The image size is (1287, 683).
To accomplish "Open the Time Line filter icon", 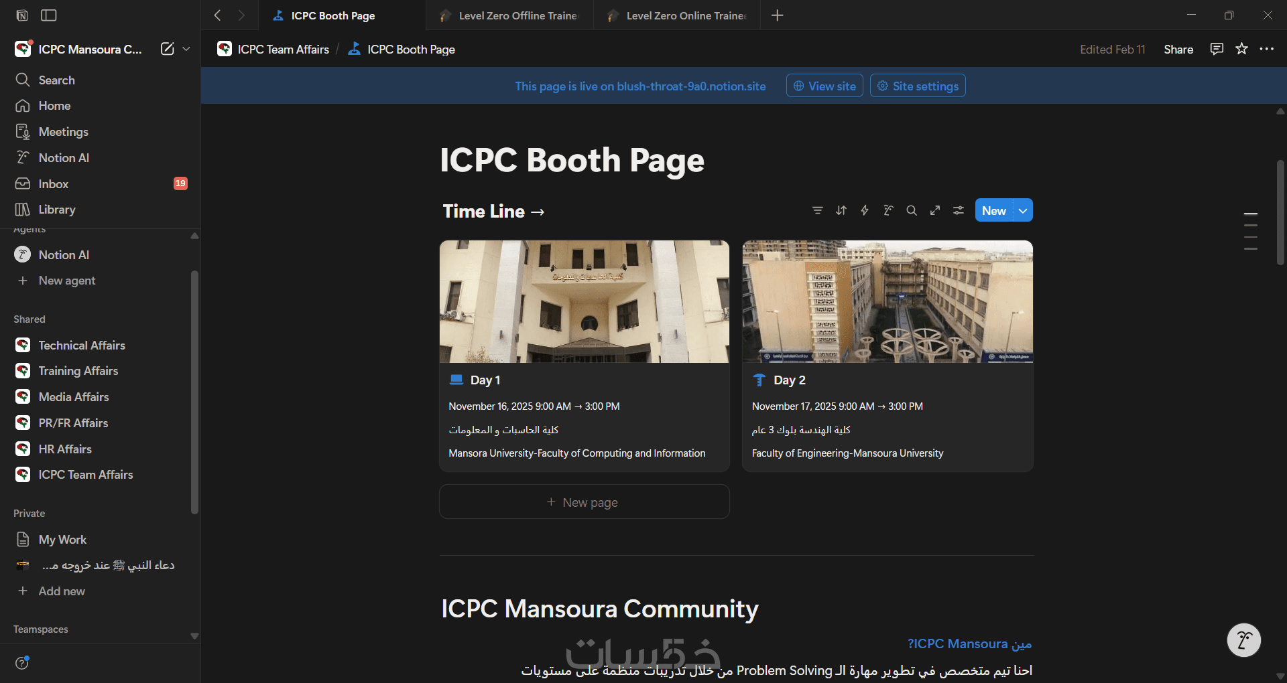I will 818,210.
